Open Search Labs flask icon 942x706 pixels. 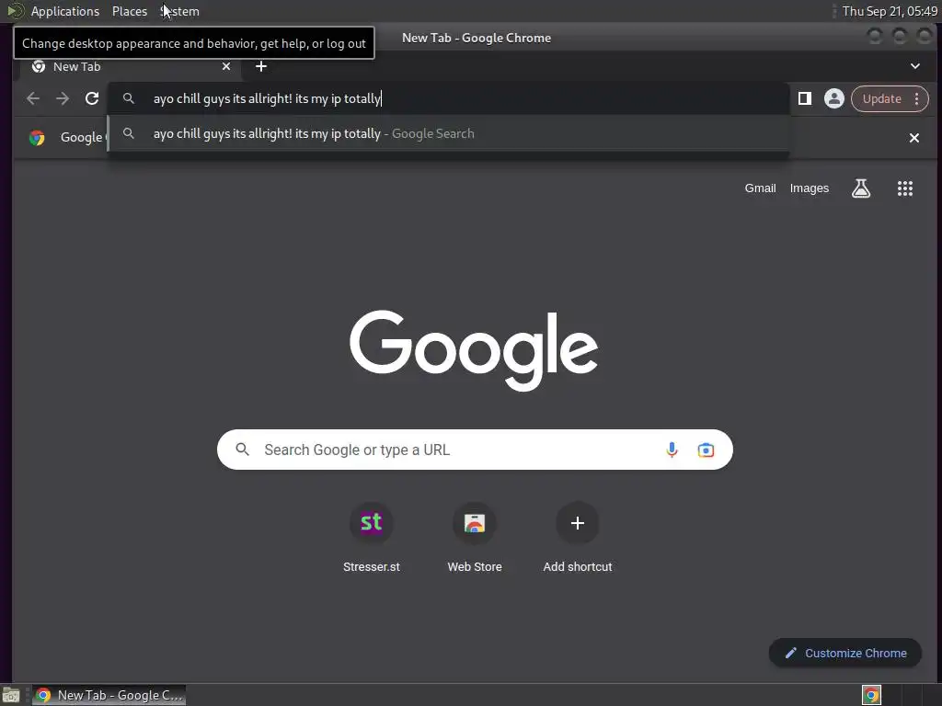click(x=861, y=188)
